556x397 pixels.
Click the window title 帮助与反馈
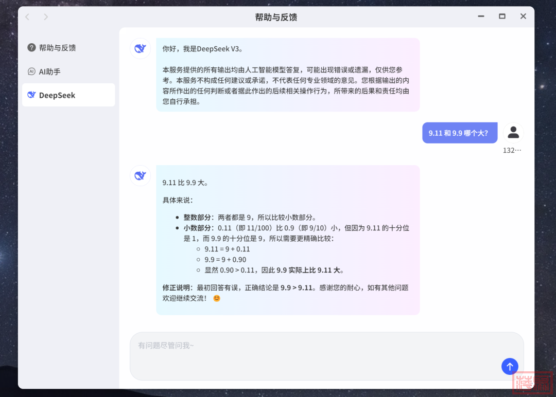point(276,17)
